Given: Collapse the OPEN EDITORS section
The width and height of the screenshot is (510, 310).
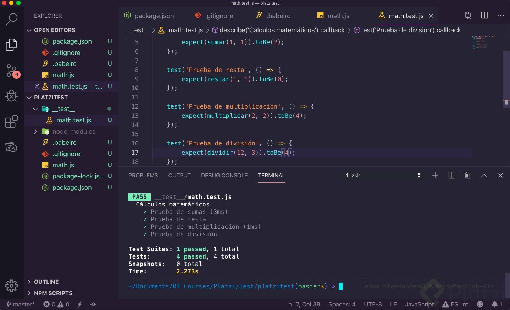Looking at the screenshot, I should click(x=29, y=30).
